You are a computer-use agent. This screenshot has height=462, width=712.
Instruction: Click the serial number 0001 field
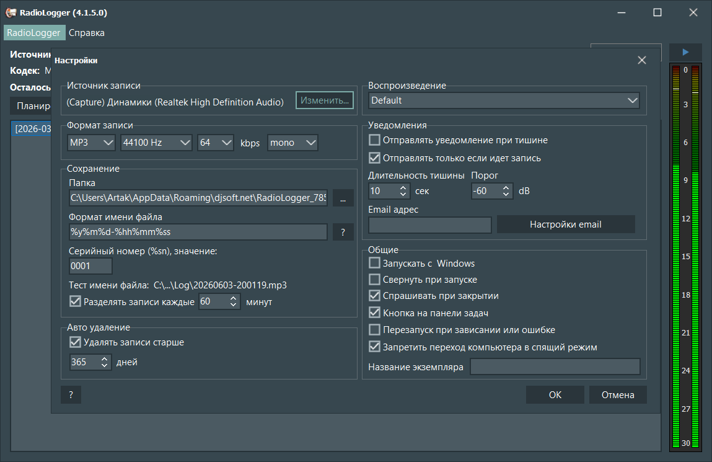click(x=91, y=266)
